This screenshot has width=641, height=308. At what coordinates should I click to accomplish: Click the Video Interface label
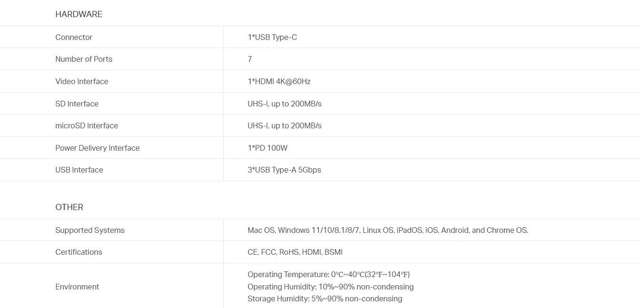pos(82,81)
